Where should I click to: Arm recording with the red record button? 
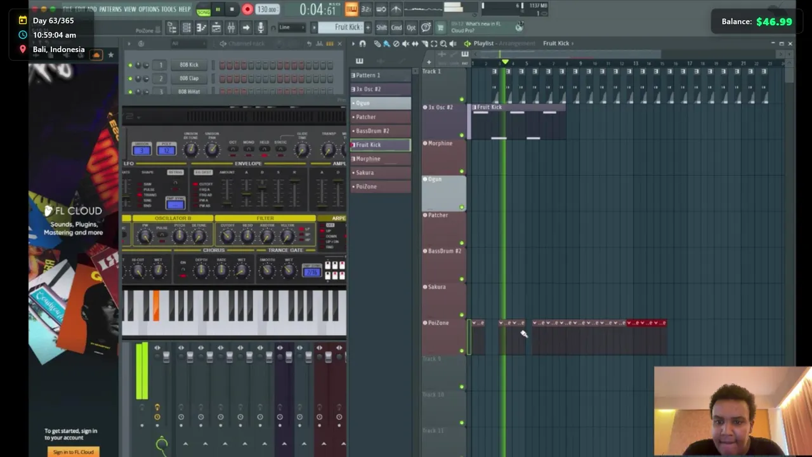(x=247, y=9)
